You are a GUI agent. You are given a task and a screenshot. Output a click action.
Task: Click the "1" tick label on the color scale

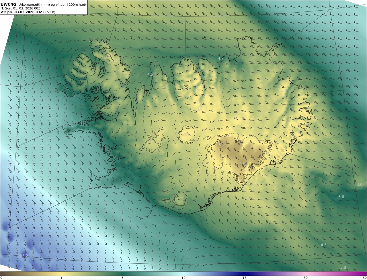tap(61, 278)
